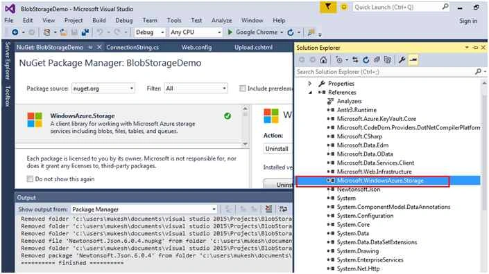The height and width of the screenshot is (274, 489).
Task: Expand the Properties node in Solution Explorer
Action: pyautogui.click(x=309, y=83)
